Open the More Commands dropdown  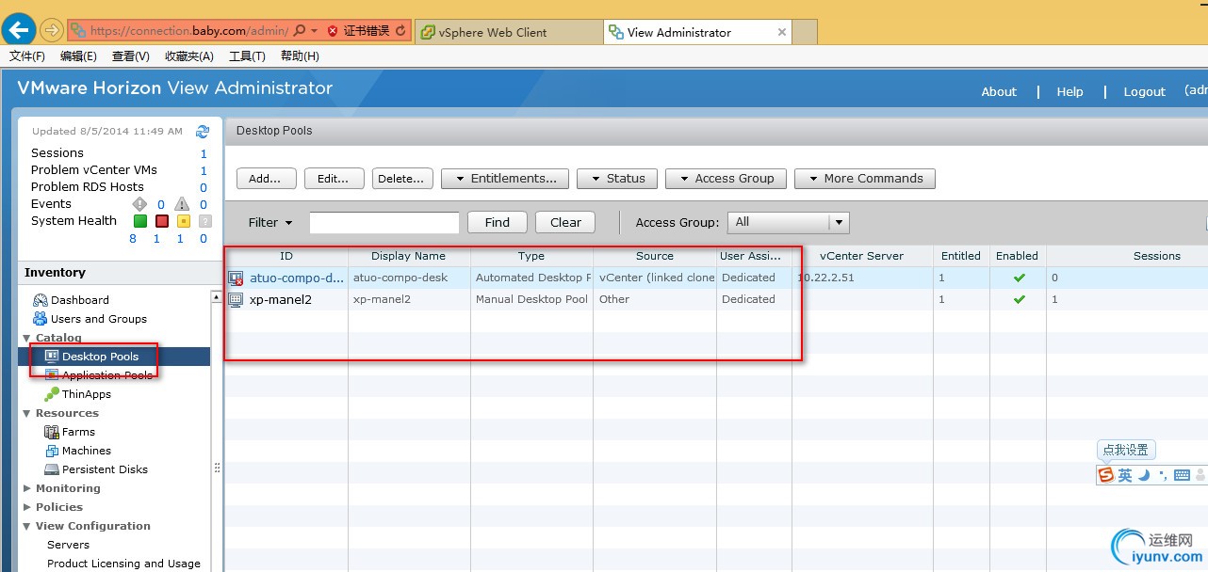tap(865, 179)
